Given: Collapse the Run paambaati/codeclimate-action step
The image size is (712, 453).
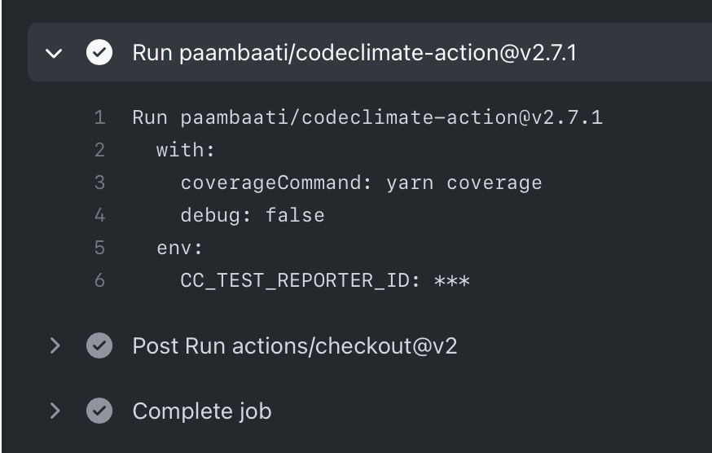Looking at the screenshot, I should coord(54,53).
